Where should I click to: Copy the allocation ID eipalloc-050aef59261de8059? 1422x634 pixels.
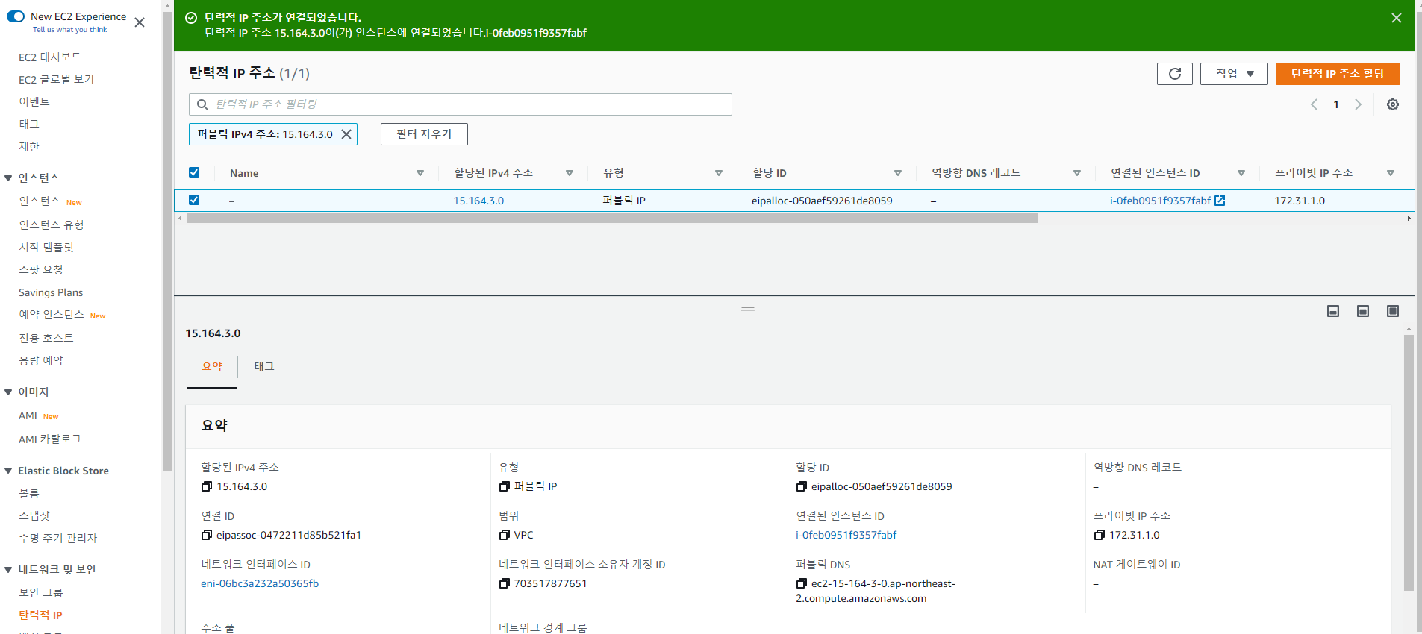click(x=802, y=486)
